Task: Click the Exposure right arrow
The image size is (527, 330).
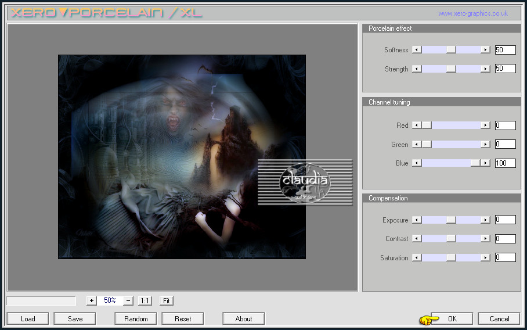Action: click(x=485, y=220)
